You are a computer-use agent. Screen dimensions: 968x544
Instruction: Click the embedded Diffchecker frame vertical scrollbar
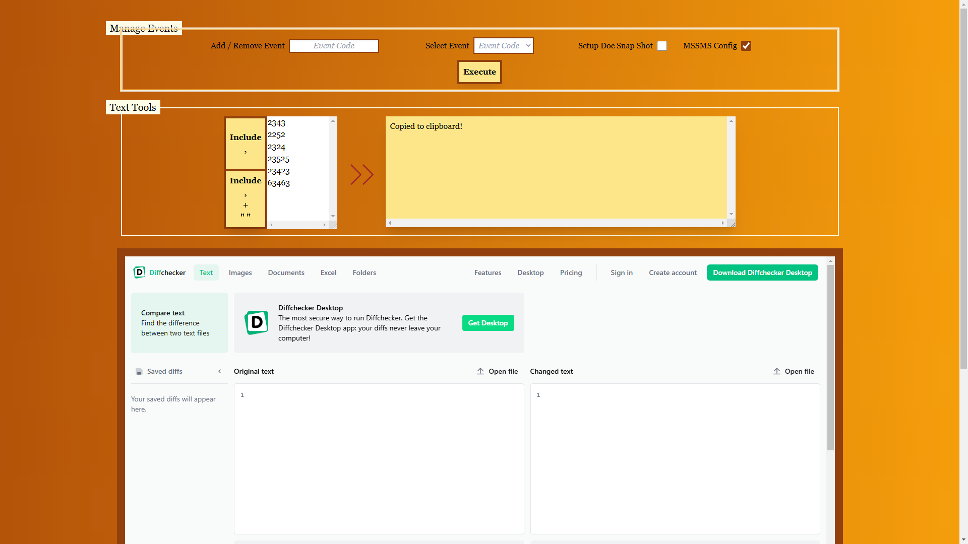(830, 358)
